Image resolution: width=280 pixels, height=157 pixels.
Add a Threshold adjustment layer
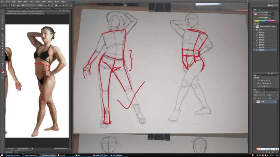pyautogui.click(x=264, y=86)
